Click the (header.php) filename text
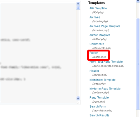 pos(100,75)
